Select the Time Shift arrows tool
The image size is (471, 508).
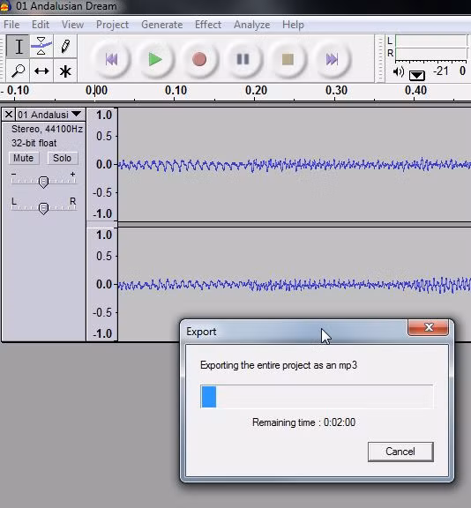[41, 71]
